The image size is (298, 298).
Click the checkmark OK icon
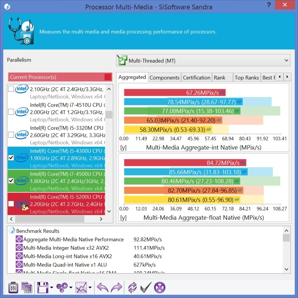pyautogui.click(x=146, y=287)
